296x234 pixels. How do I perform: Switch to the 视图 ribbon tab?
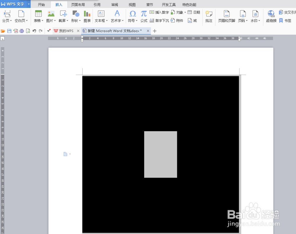tap(132, 4)
